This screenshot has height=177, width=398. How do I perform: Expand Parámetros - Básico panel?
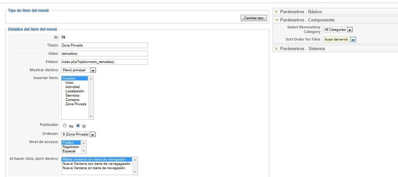pyautogui.click(x=335, y=12)
